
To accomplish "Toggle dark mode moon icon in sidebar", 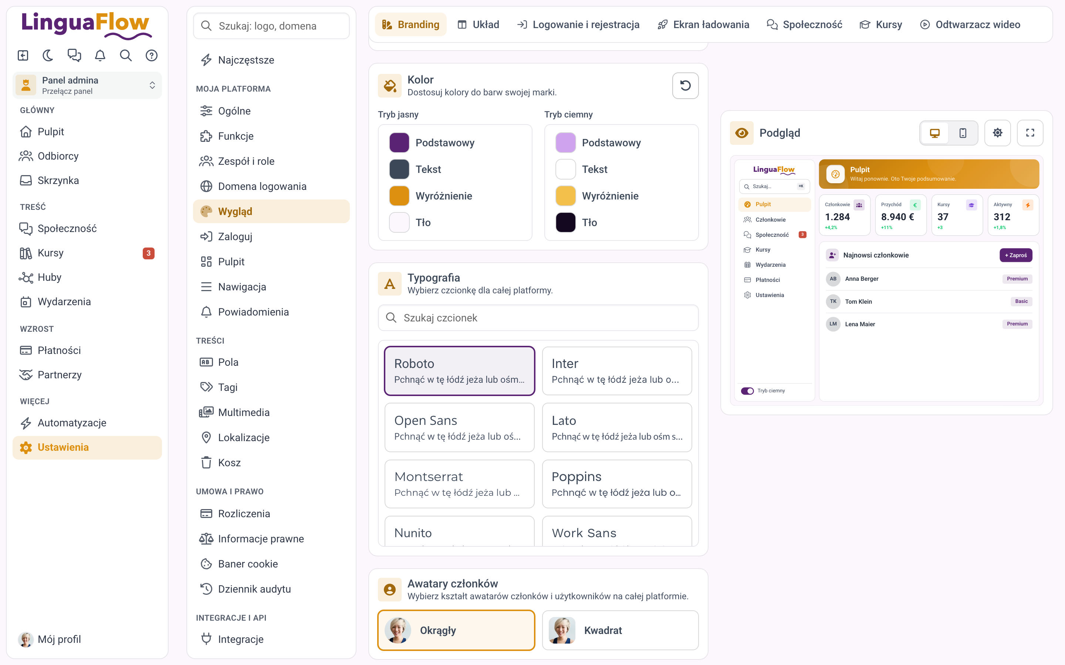I will [x=48, y=55].
